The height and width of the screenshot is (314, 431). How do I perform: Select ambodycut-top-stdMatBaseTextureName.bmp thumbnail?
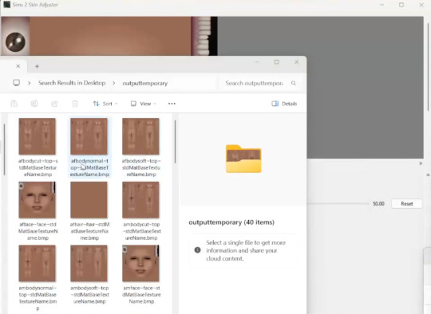(x=140, y=200)
